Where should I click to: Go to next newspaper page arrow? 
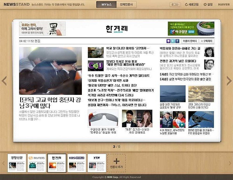(x=229, y=81)
